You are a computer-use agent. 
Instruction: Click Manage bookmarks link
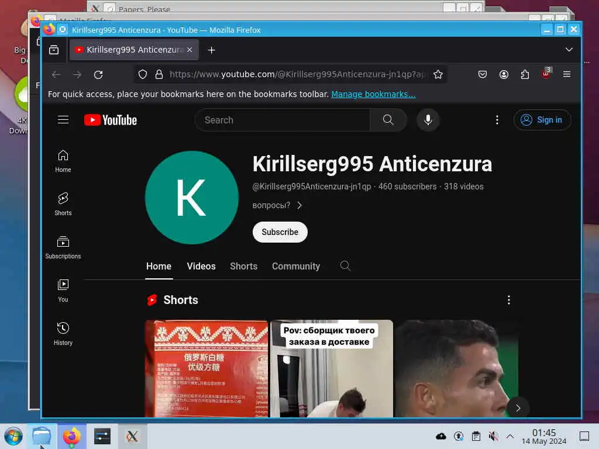373,94
